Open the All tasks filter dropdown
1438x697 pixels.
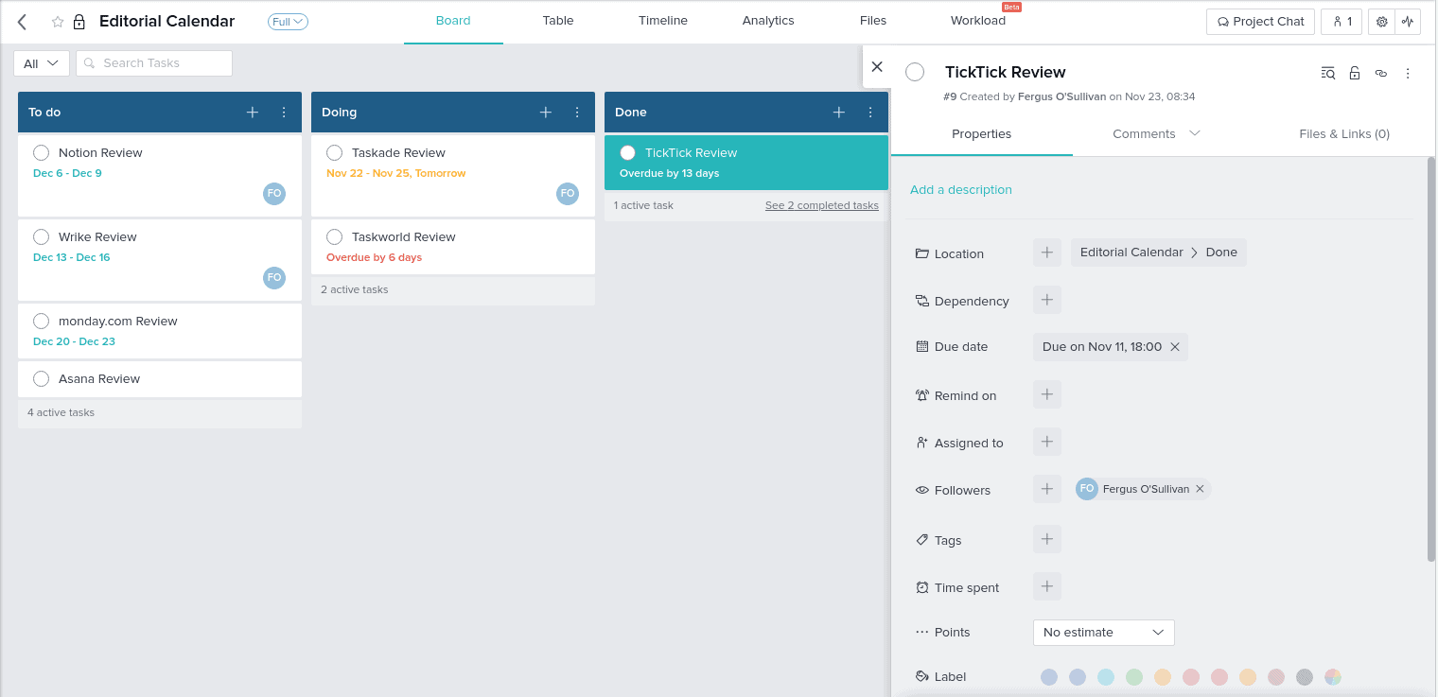(41, 62)
